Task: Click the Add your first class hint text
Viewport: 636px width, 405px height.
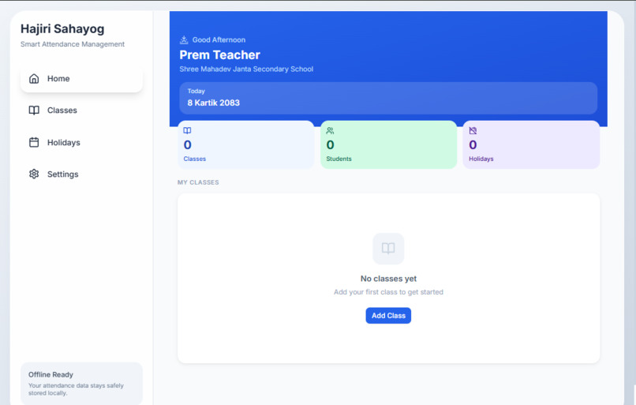Action: point(388,292)
